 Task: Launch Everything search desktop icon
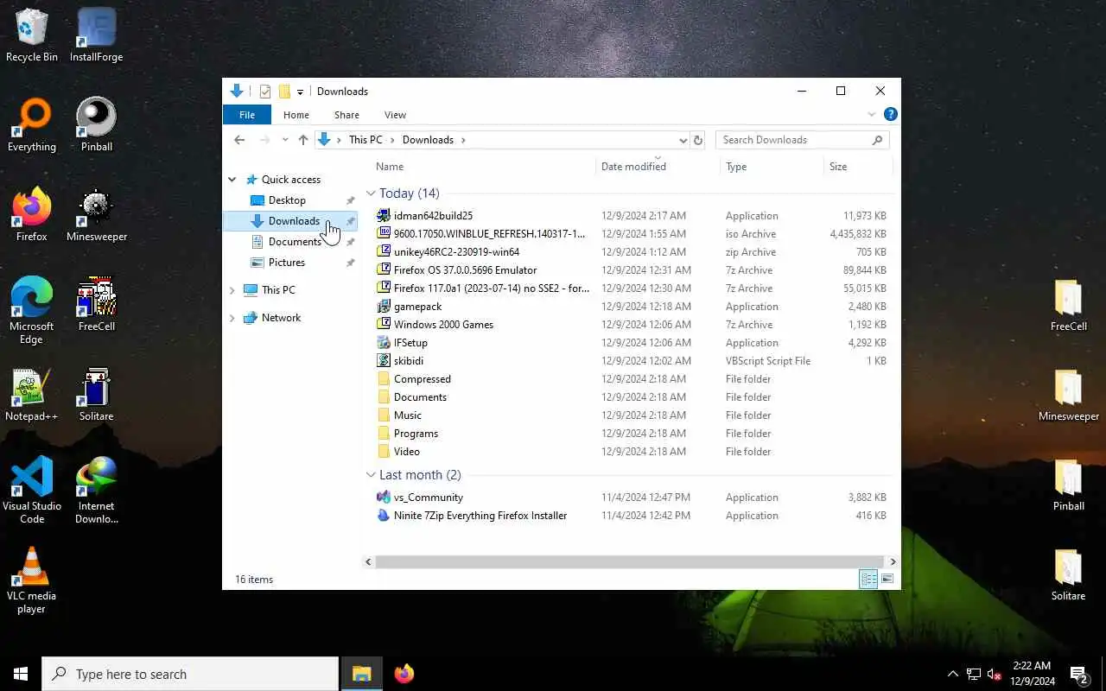[x=32, y=125]
